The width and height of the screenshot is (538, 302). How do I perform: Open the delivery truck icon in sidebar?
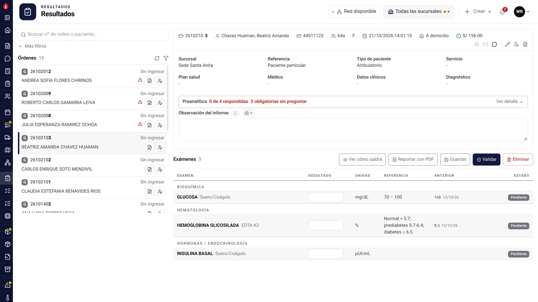8,137
